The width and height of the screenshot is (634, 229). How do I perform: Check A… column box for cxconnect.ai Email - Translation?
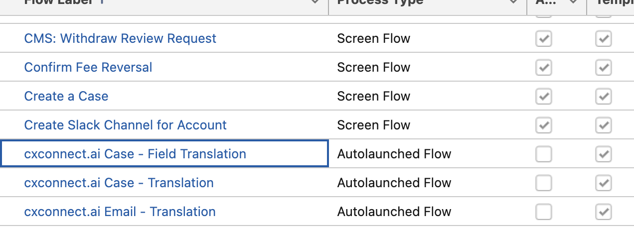pos(544,212)
